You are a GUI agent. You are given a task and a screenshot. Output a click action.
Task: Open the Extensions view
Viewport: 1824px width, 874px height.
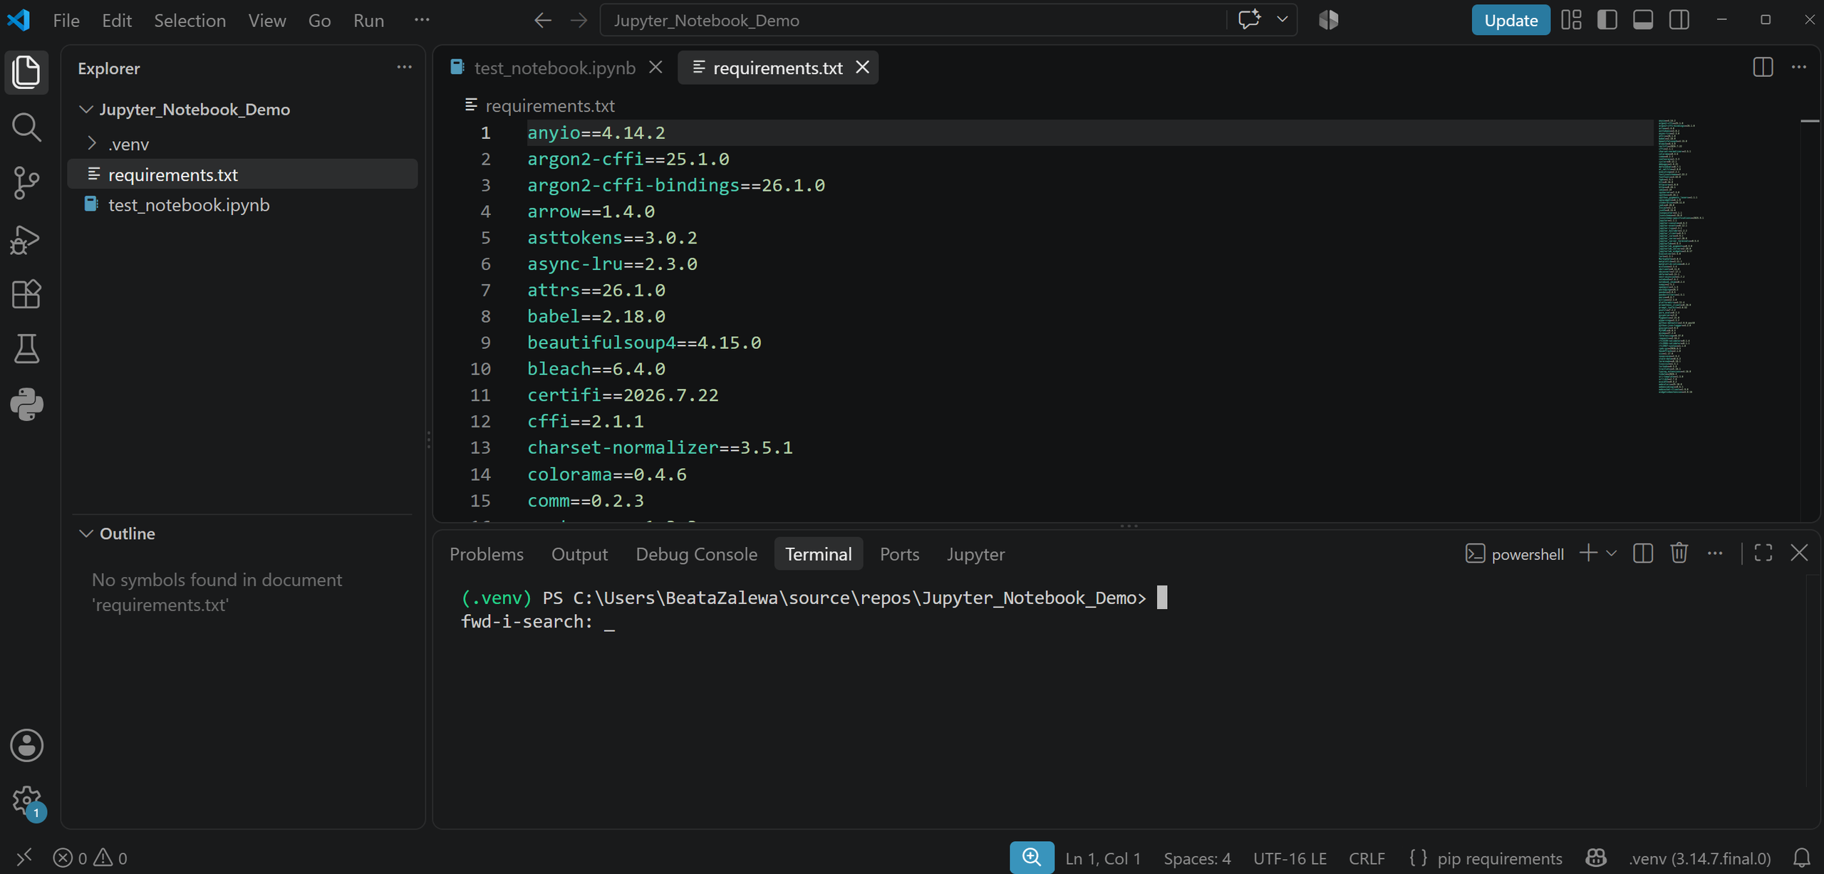(26, 294)
